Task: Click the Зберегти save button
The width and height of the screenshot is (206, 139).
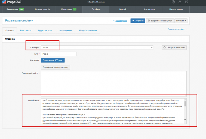Action: [x=138, y=21]
